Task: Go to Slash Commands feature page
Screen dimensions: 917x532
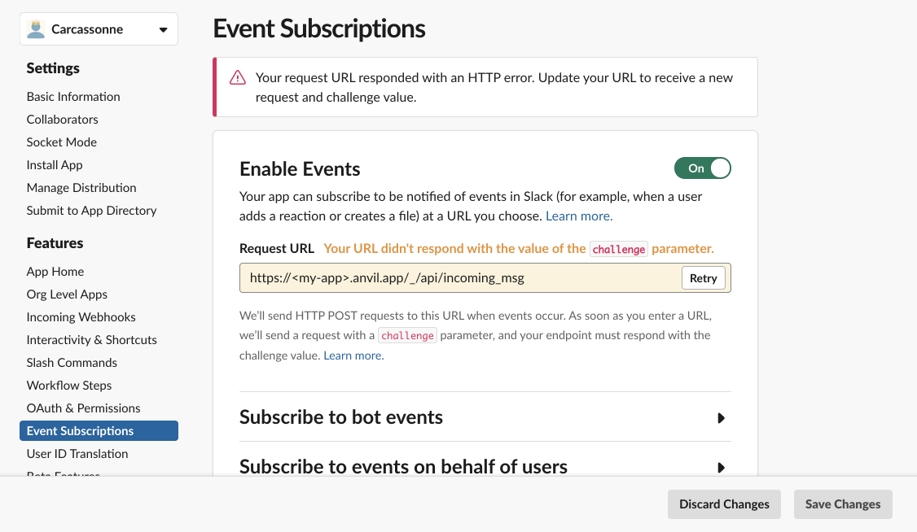Action: (72, 363)
